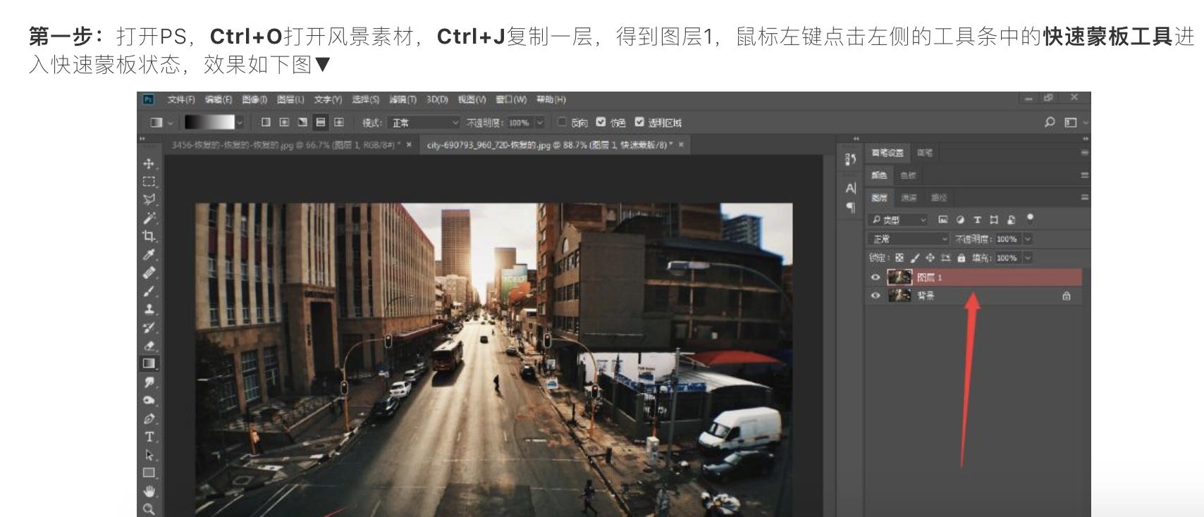Screen dimensions: 1204x517
Task: Switch to the 色板 swatches tab
Action: (908, 175)
